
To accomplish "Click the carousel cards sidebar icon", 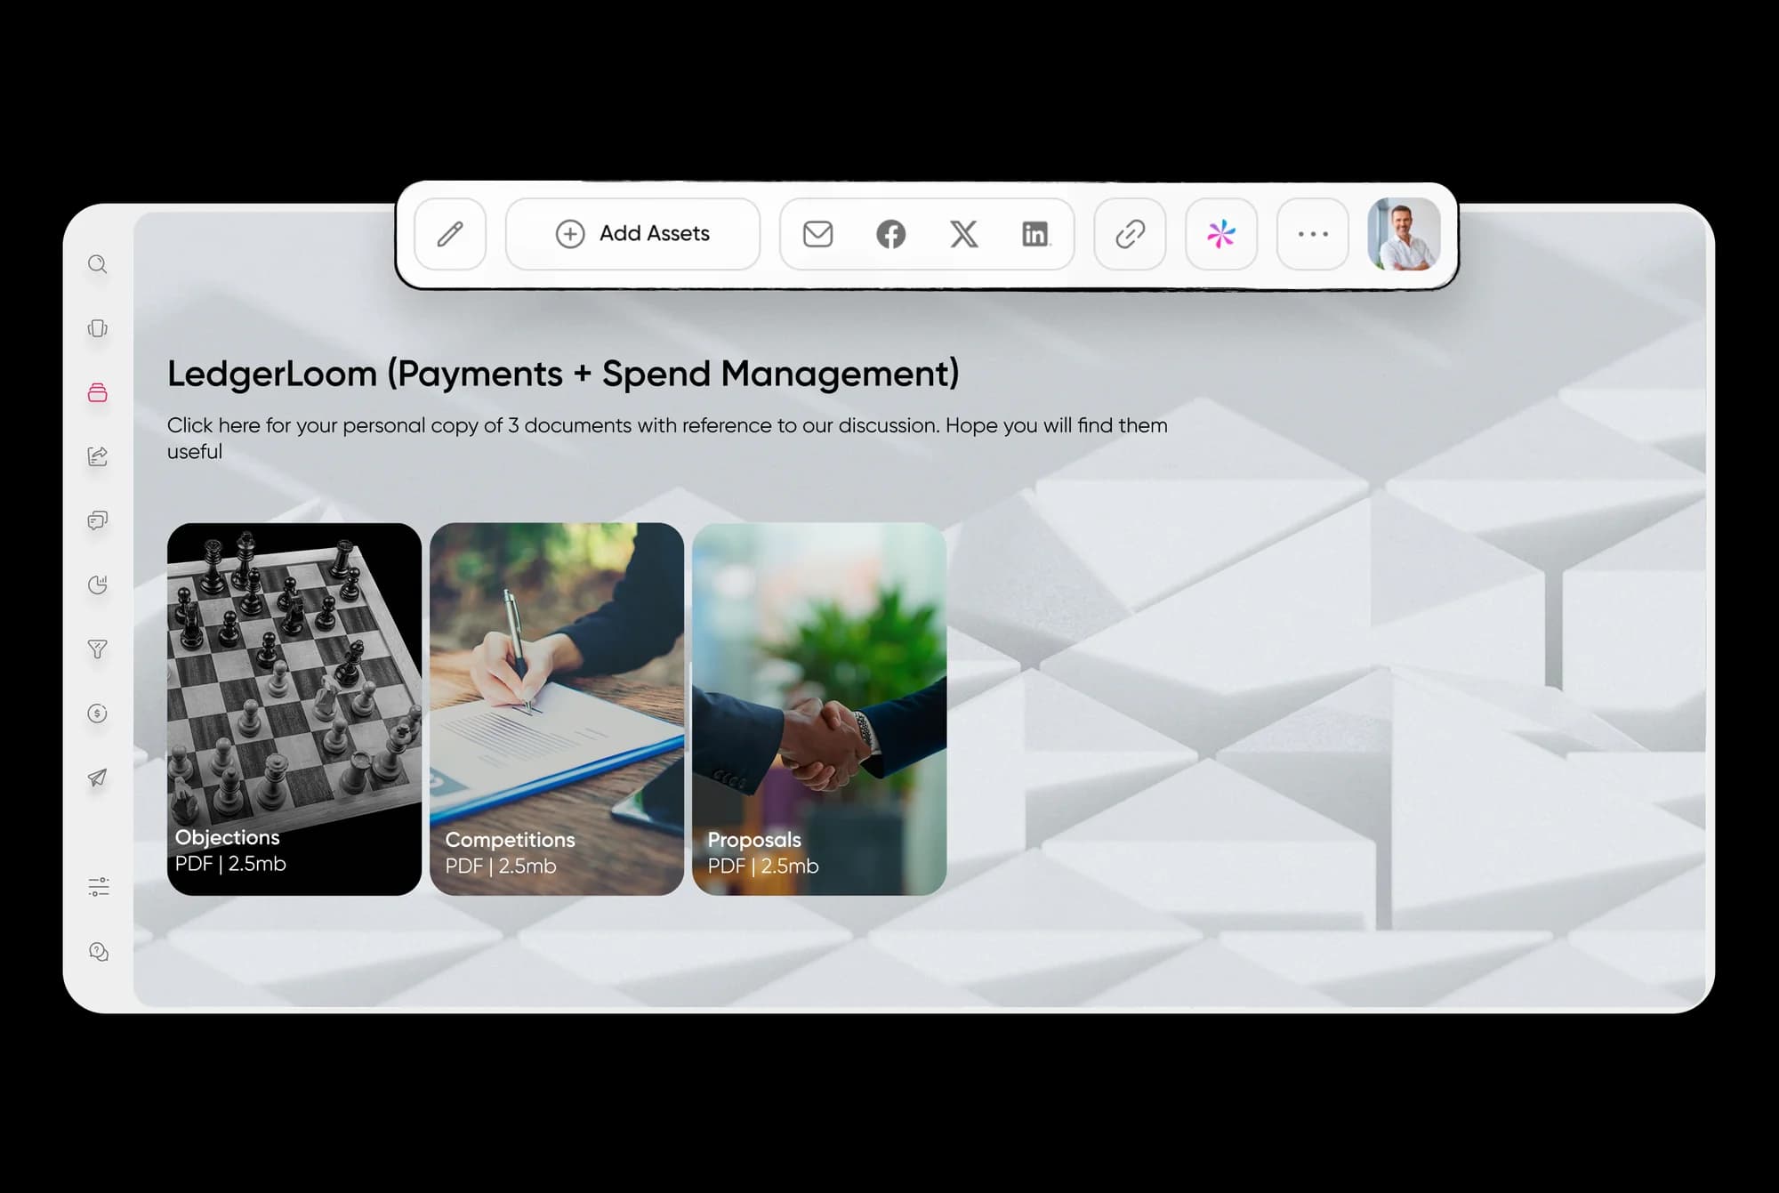I will pos(98,328).
